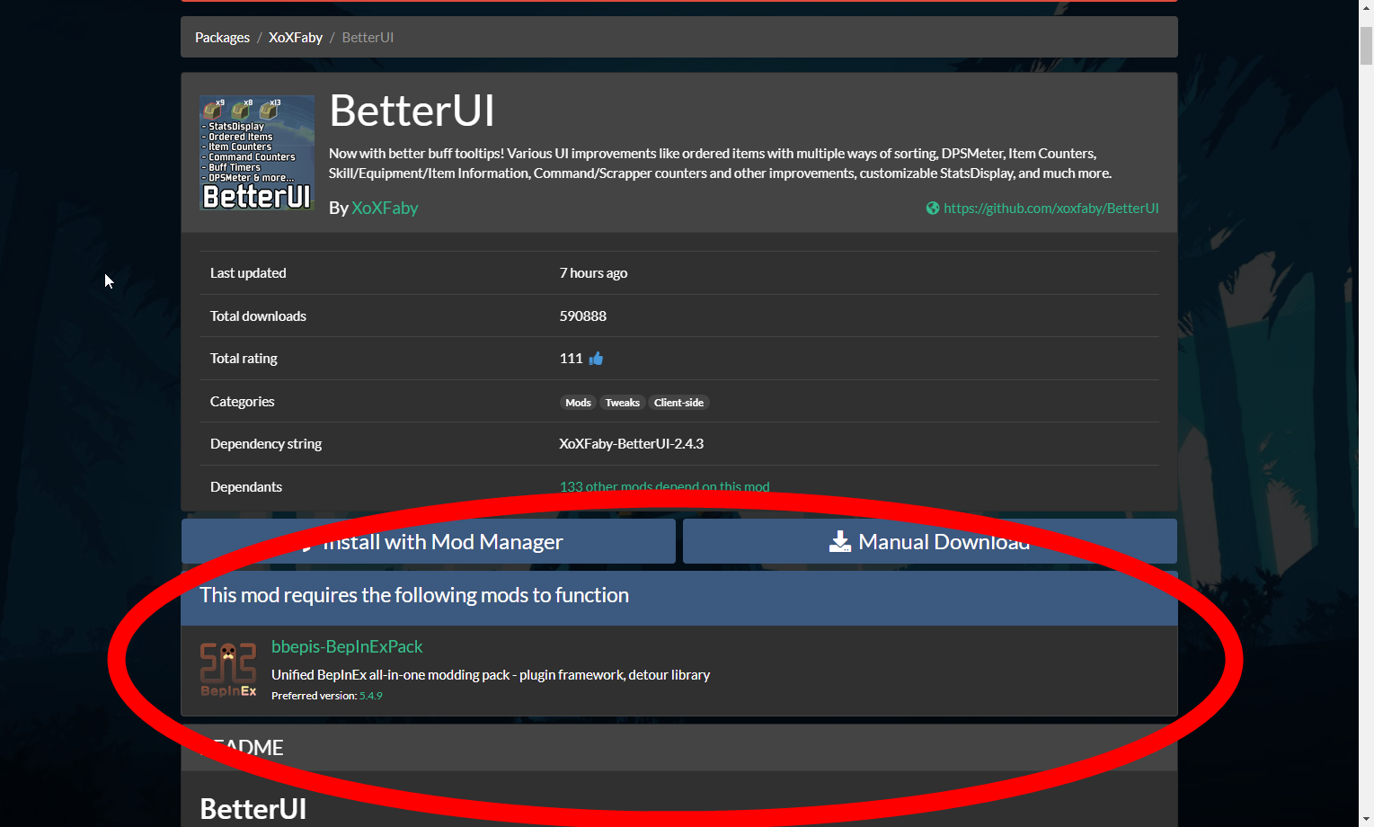Open the BetterUI package thumbnail image
Viewport: 1374px width, 827px height.
[x=257, y=153]
